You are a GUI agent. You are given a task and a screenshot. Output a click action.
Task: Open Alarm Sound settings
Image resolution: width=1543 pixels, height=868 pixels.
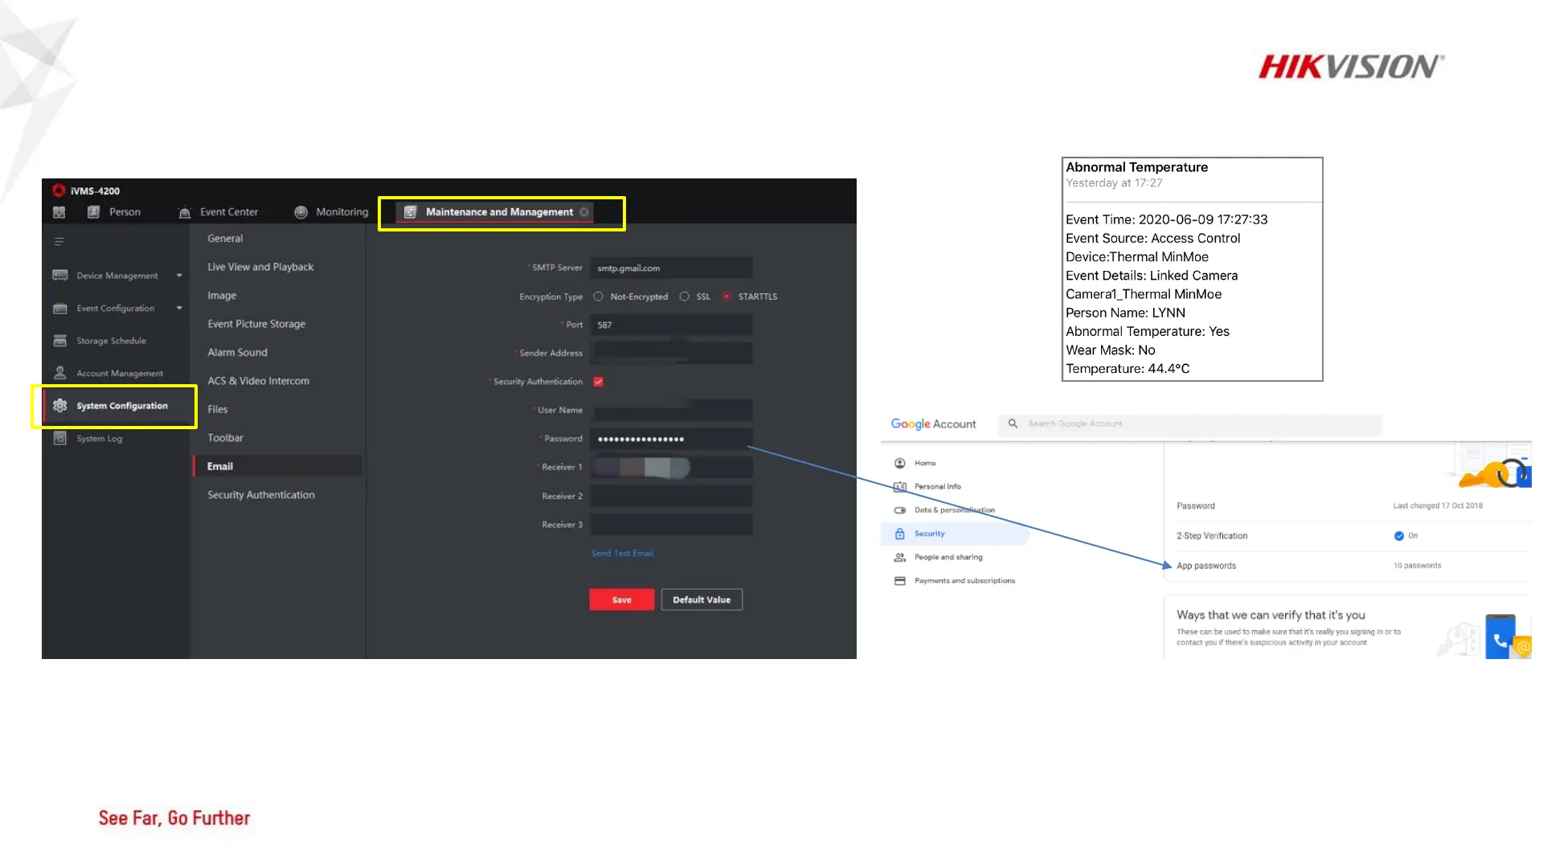click(x=237, y=352)
